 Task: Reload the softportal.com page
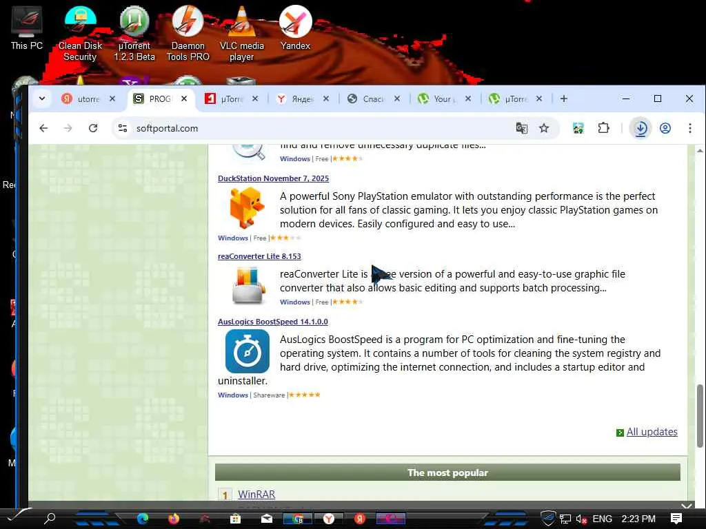[x=93, y=128]
